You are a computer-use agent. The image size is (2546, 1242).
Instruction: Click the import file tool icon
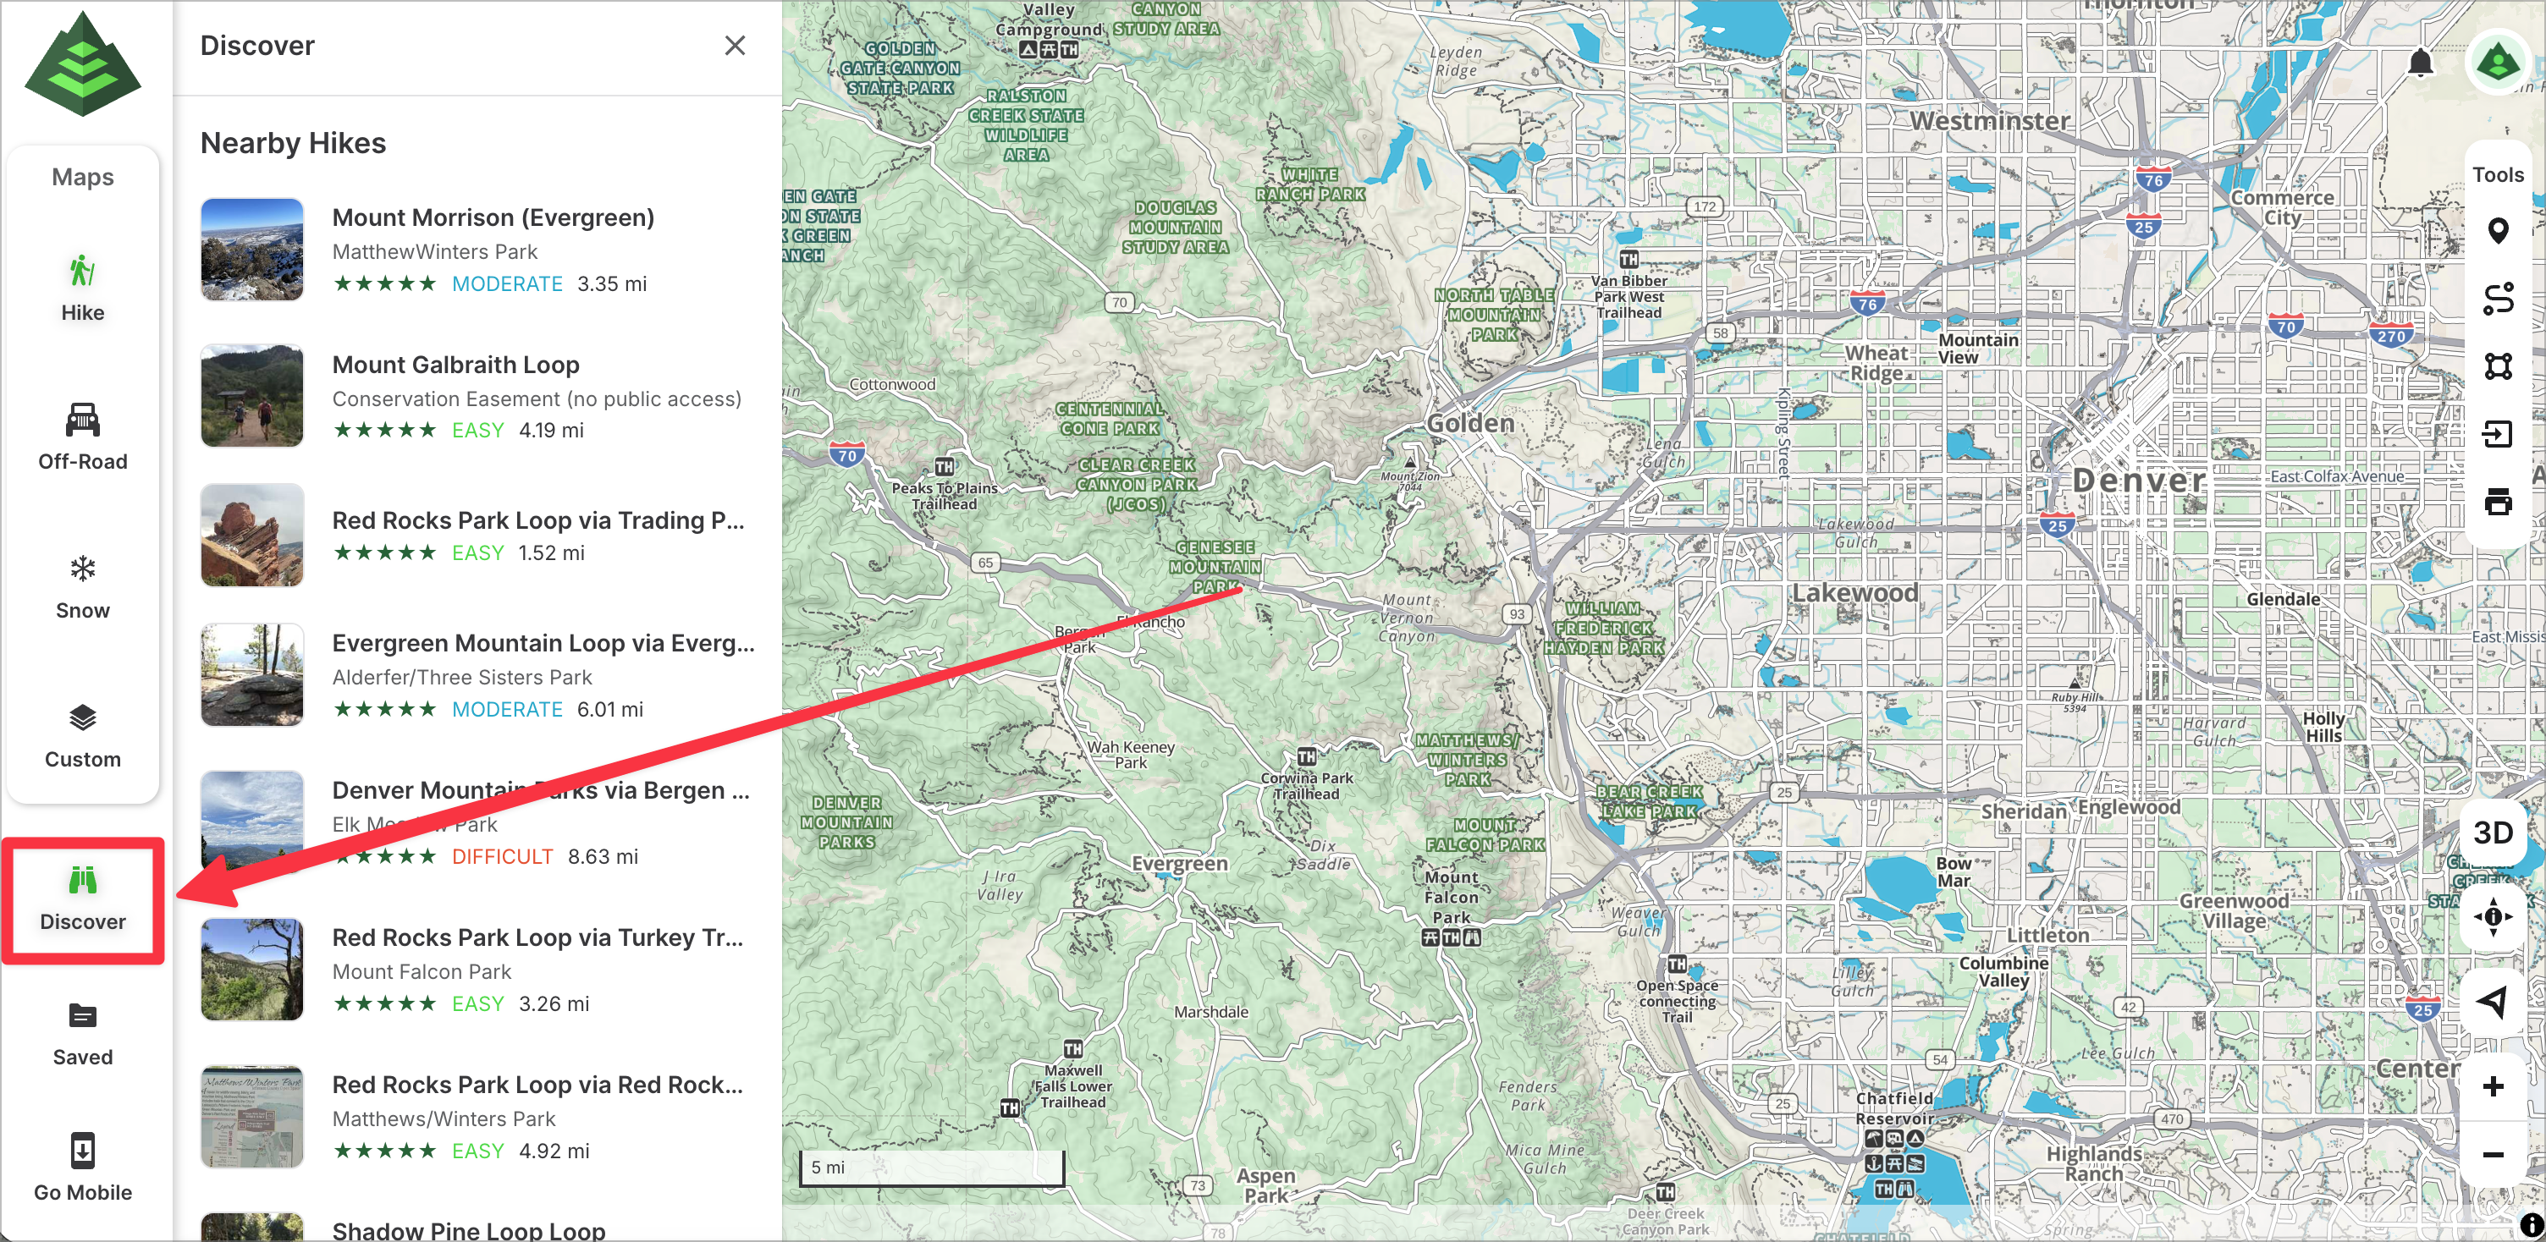(x=2497, y=434)
